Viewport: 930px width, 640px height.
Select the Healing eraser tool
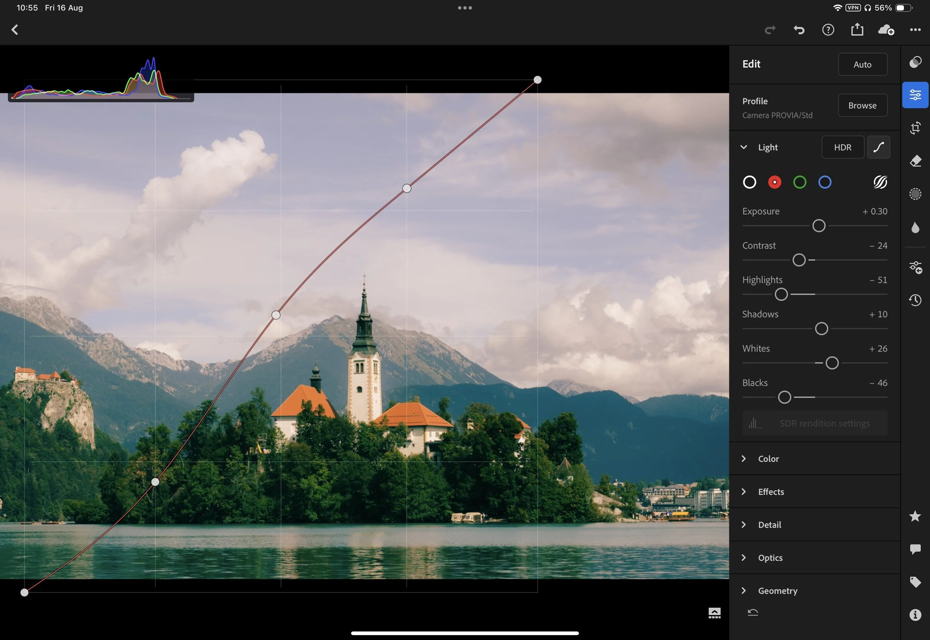(915, 161)
